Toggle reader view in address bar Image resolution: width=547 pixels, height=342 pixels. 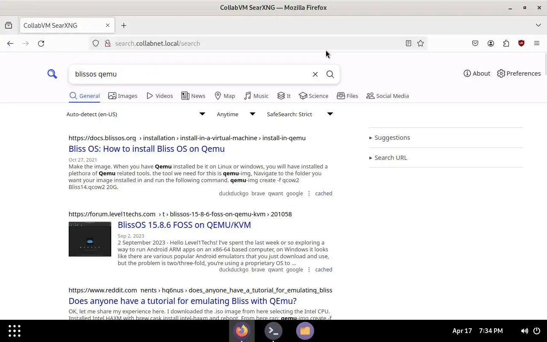point(409,43)
